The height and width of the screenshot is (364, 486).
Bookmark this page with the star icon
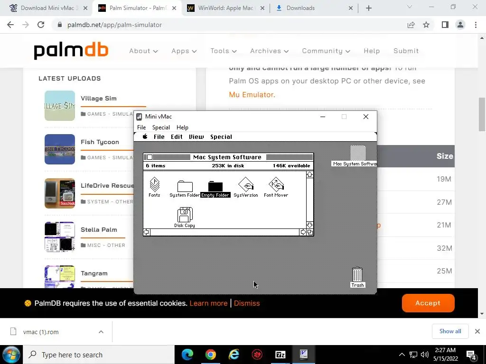[426, 25]
